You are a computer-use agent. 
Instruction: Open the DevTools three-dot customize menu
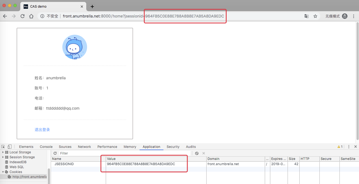[348, 147]
